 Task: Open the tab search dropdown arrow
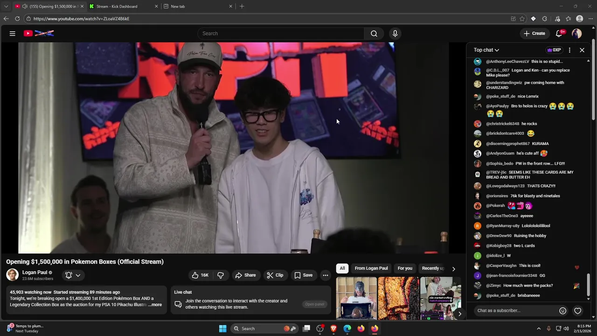pyautogui.click(x=6, y=7)
